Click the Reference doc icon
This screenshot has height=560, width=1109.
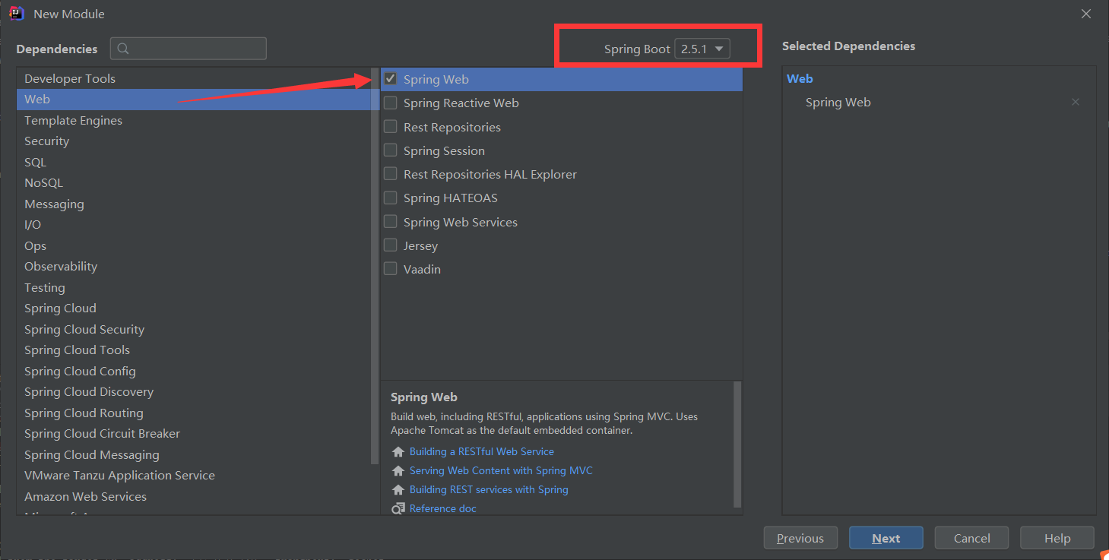[398, 508]
